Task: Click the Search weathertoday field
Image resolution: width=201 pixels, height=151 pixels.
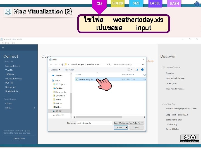Action: click(x=129, y=65)
